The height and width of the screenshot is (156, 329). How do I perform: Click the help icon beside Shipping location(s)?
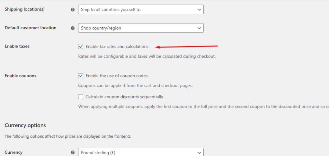[73, 10]
